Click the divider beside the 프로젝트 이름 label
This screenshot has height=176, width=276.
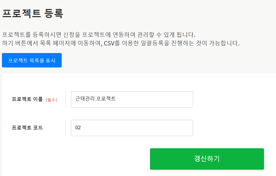tap(66, 99)
